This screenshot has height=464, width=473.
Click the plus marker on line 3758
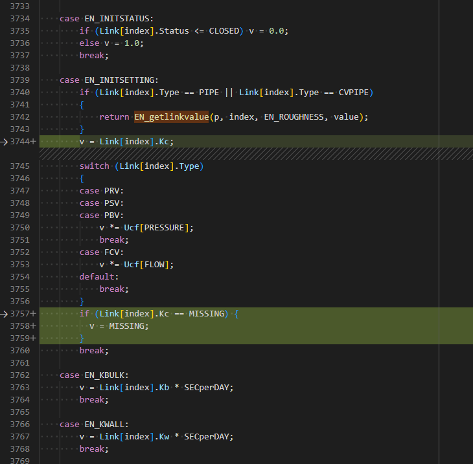point(34,326)
